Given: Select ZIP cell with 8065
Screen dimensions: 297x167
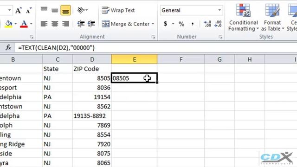Looking at the screenshot, I should coord(92,163).
